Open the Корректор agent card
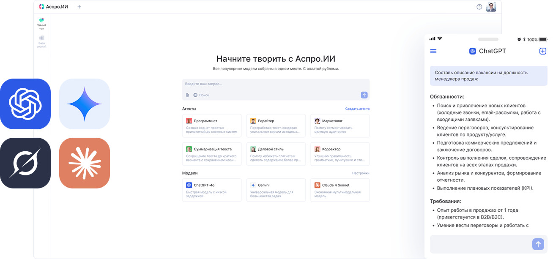 [x=340, y=154]
